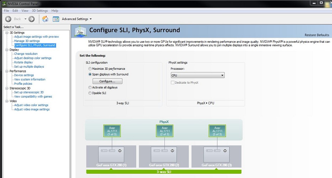
Task: Open View compatibility with games
Action: (33, 96)
